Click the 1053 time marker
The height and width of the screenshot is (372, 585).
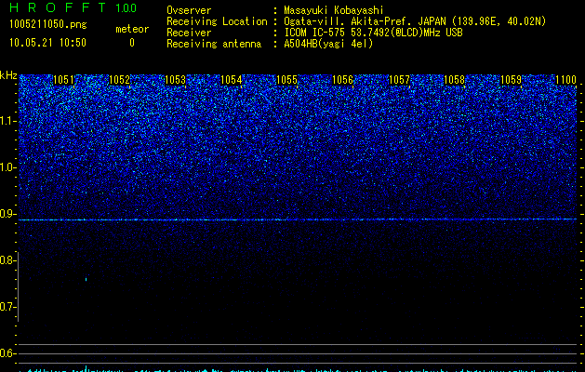175,80
